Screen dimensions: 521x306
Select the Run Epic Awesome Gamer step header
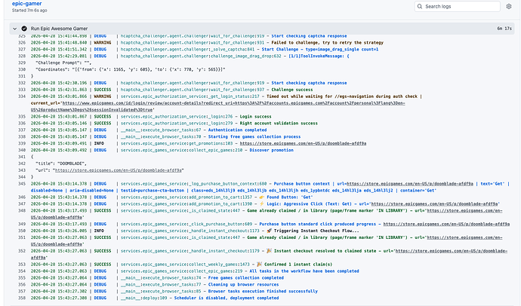pos(262,29)
